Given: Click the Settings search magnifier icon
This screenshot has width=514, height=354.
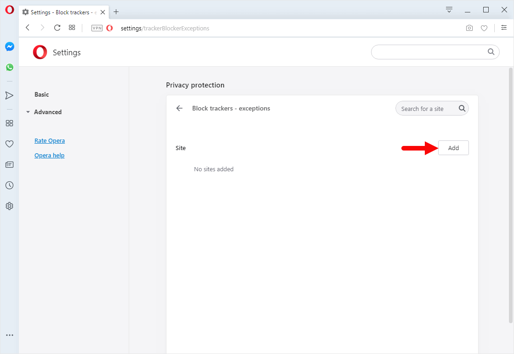Looking at the screenshot, I should [491, 52].
